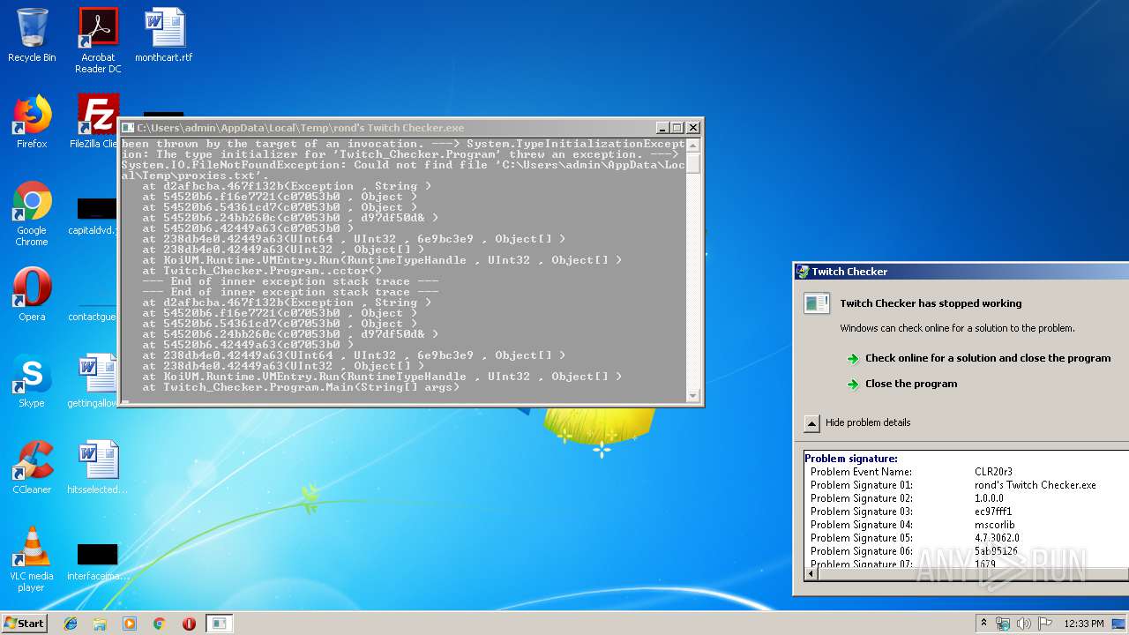This screenshot has width=1129, height=635.
Task: Launch CCleaner from the desktop
Action: [32, 467]
